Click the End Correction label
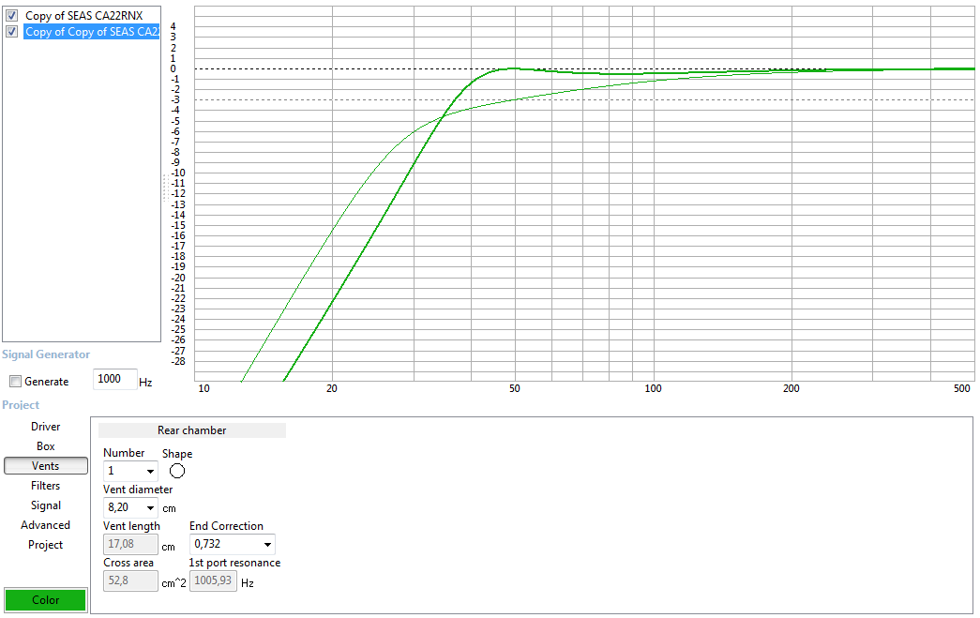This screenshot has width=980, height=618. coord(226,526)
